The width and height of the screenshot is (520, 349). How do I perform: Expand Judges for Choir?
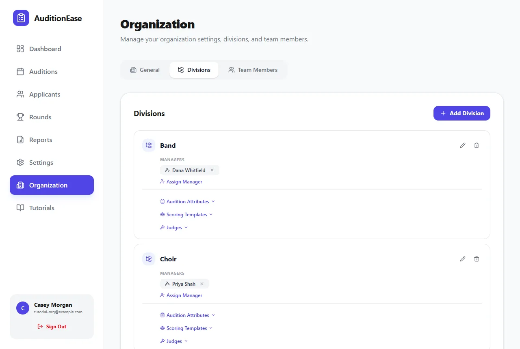click(x=174, y=341)
